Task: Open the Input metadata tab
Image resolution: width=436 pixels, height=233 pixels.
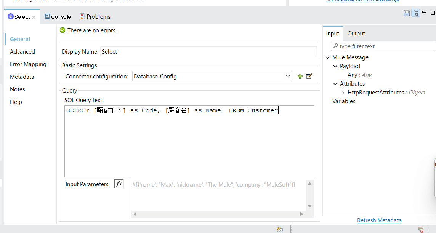Action: (x=333, y=34)
